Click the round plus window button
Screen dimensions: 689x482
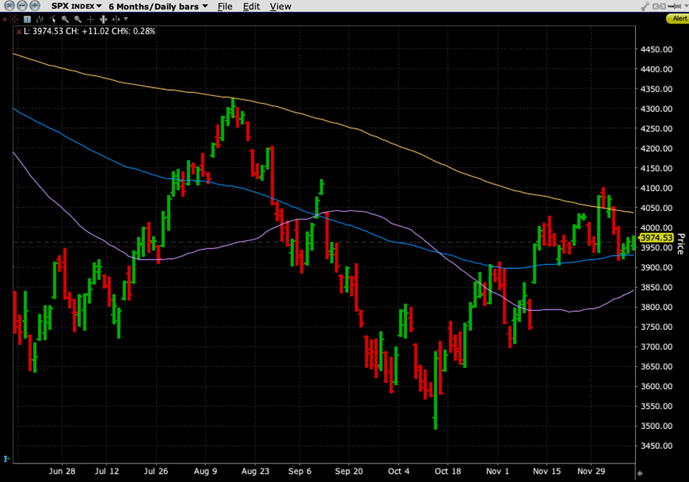pyautogui.click(x=35, y=6)
